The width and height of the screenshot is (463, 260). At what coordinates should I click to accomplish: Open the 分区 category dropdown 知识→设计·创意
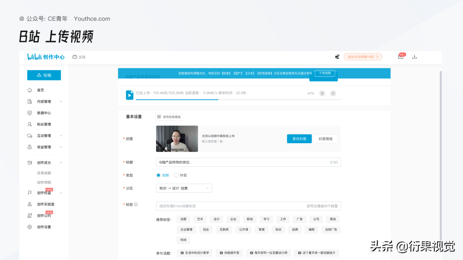[x=184, y=188]
